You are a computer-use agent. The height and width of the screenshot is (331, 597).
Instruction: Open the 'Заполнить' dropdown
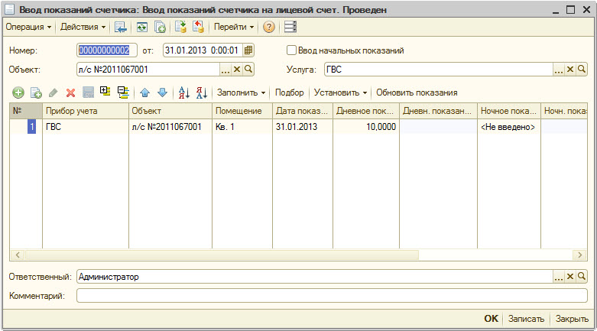(242, 92)
